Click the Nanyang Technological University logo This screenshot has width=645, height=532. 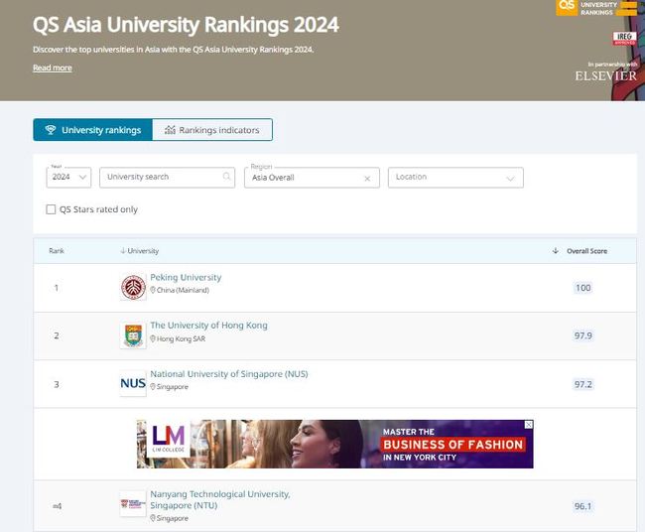133,504
